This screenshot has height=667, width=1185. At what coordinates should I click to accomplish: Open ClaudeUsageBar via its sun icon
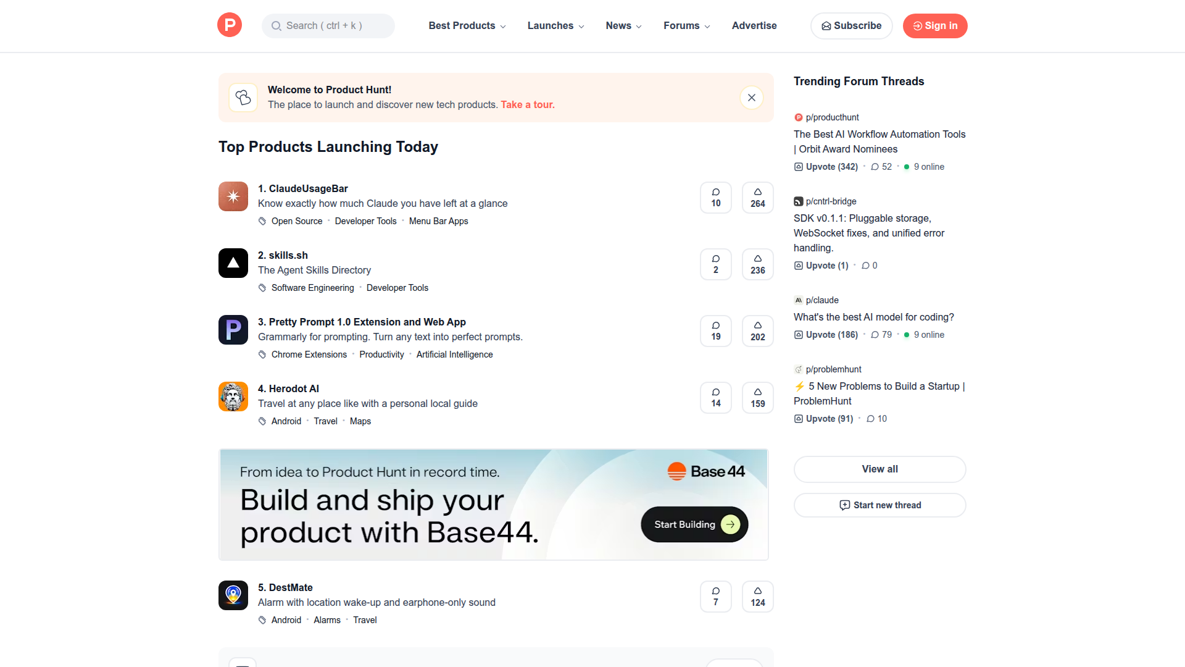click(x=233, y=196)
